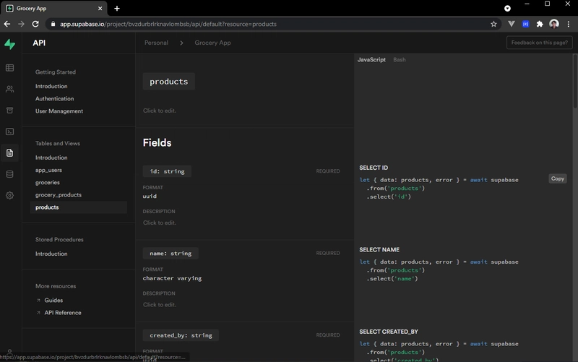
Task: Open the Authentication docs page
Action: pyautogui.click(x=55, y=99)
